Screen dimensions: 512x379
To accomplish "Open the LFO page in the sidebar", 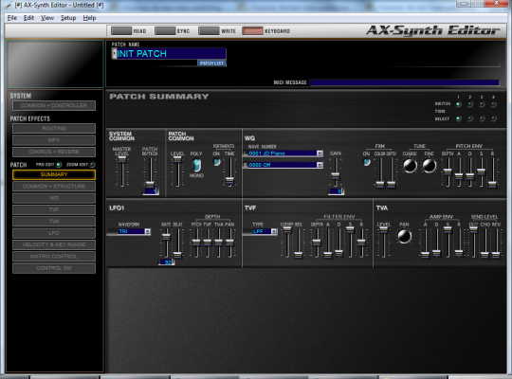I will pyautogui.click(x=54, y=233).
